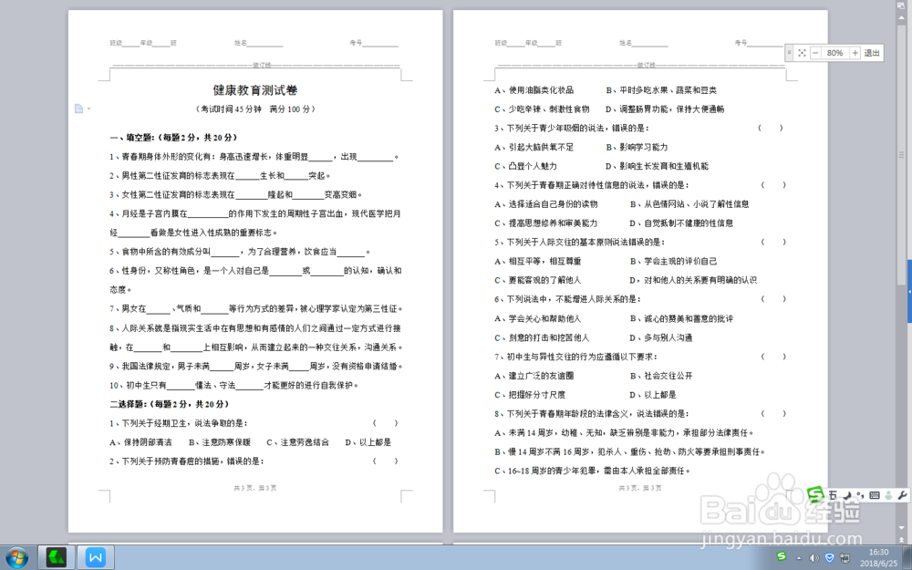Click option B、学会主观的评价自己
The width and height of the screenshot is (912, 570).
pyautogui.click(x=673, y=261)
